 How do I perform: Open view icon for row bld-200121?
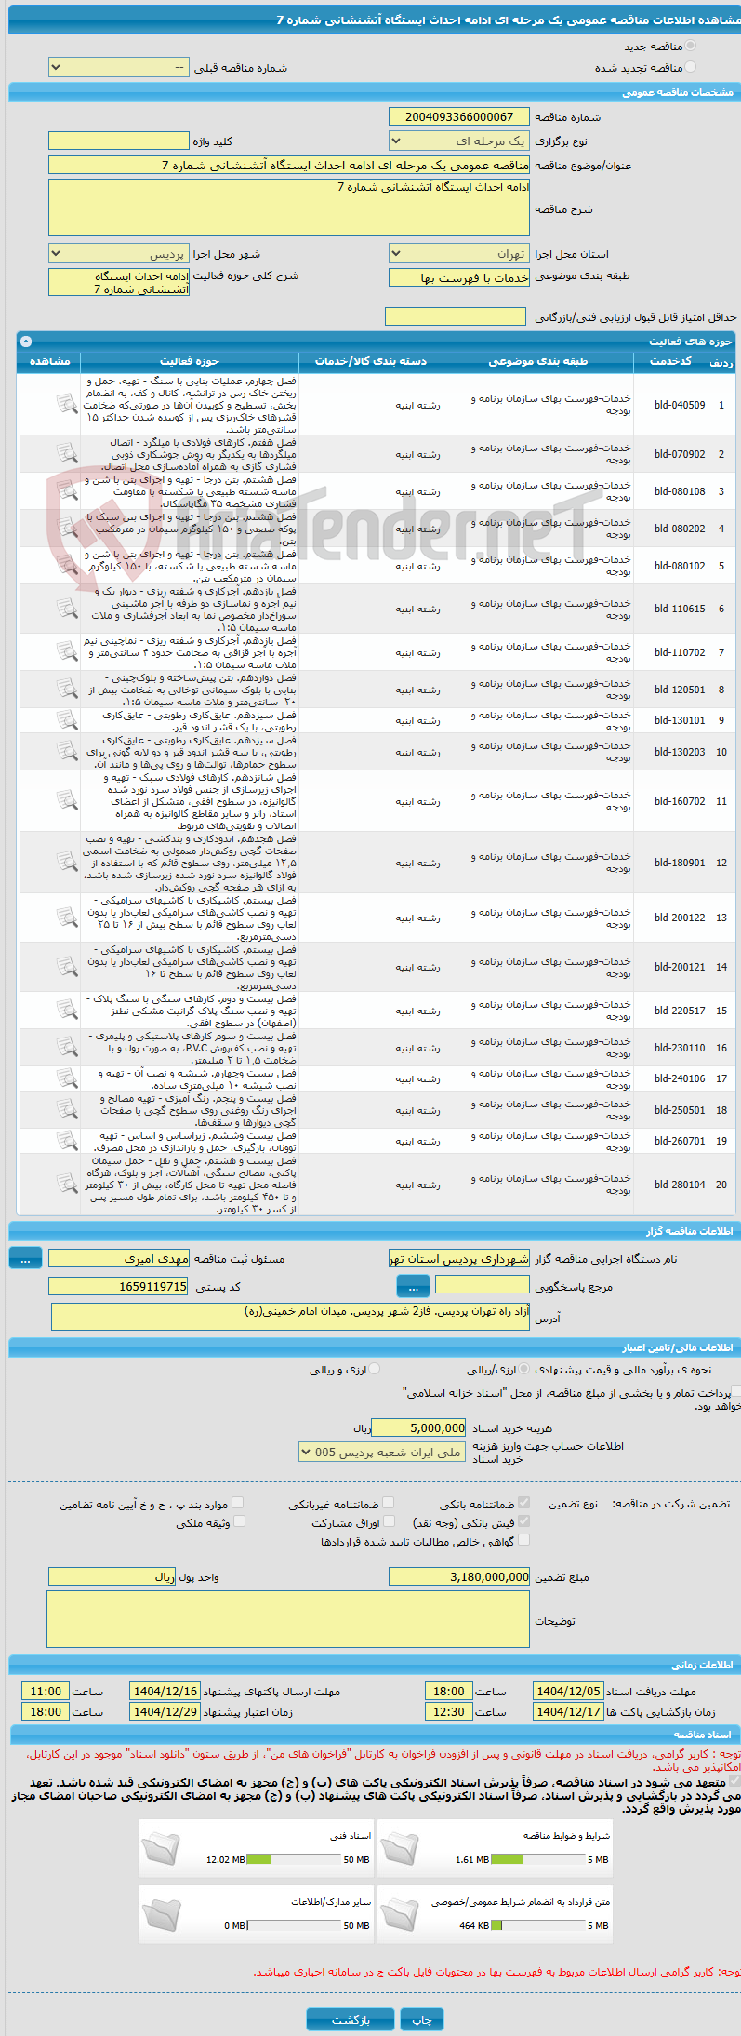tap(67, 966)
